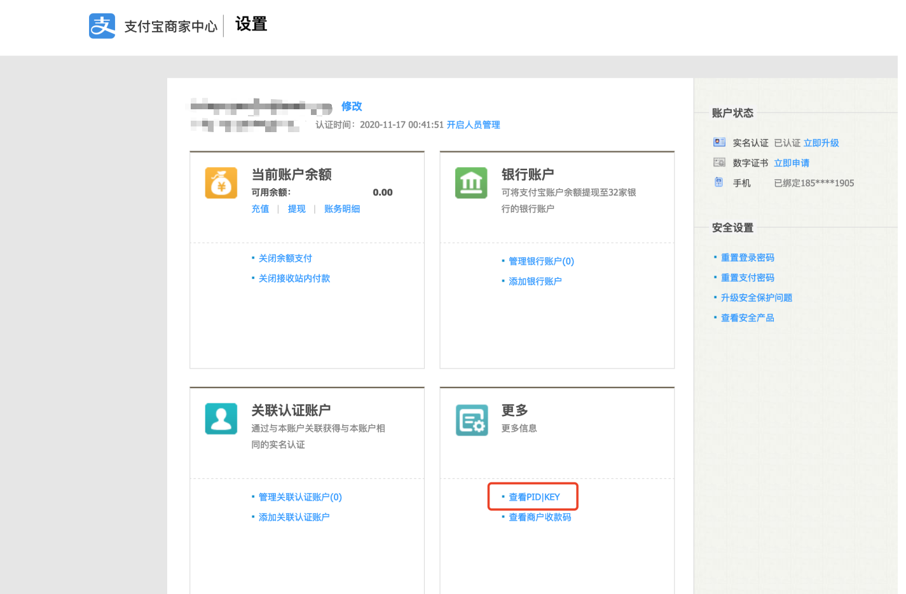Click the 关联认证账户 heading
The width and height of the screenshot is (906, 594).
291,410
